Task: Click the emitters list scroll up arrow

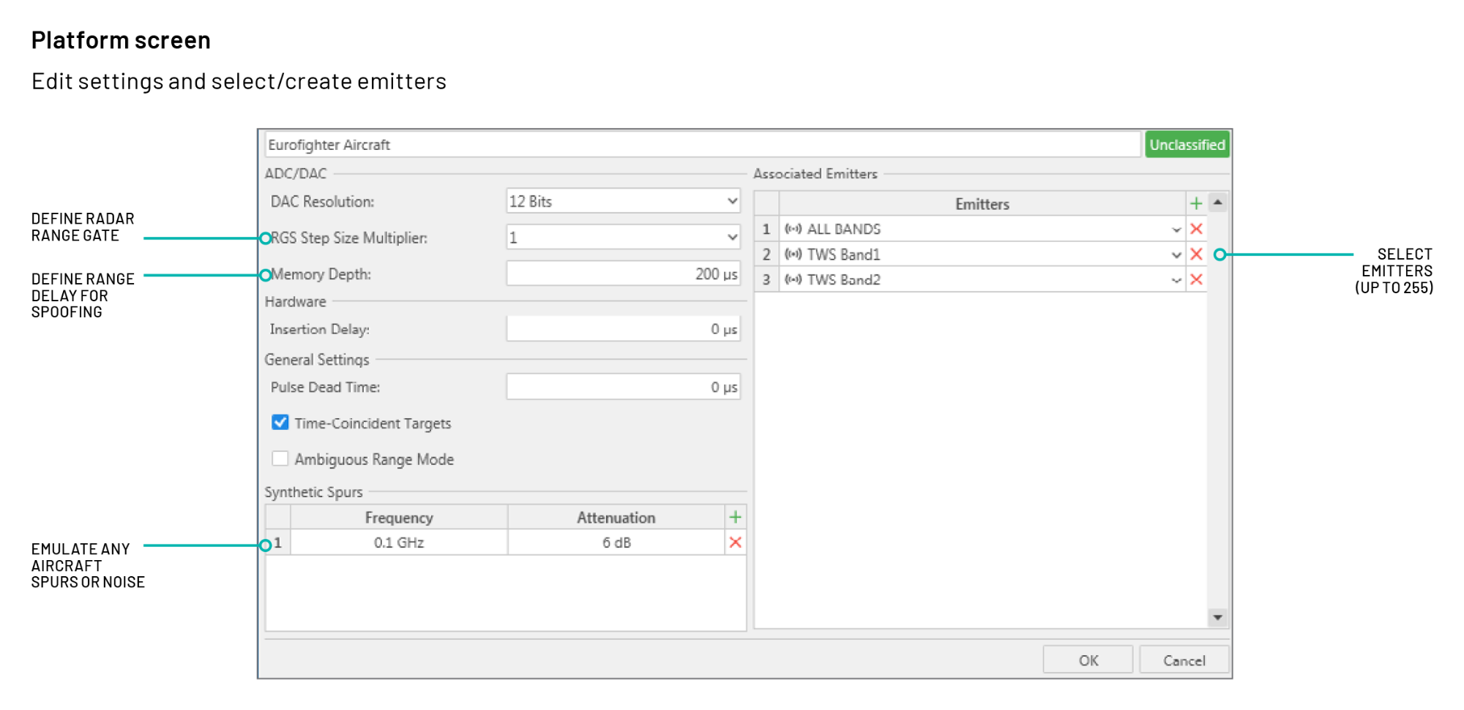Action: (x=1218, y=203)
